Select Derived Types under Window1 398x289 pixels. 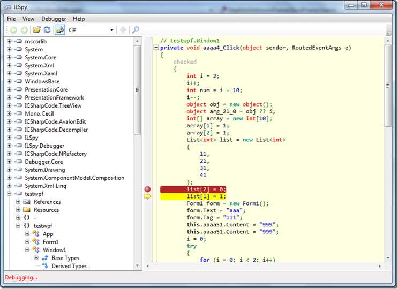coord(69,266)
